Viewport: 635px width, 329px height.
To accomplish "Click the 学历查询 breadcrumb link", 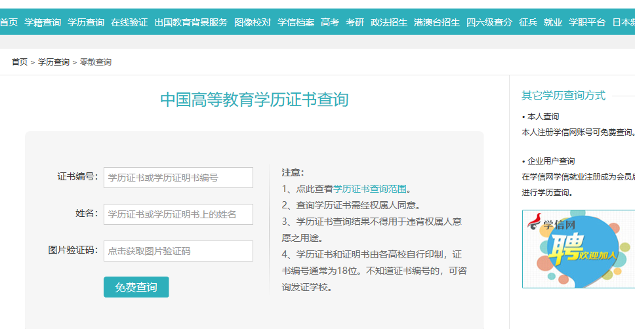I will click(54, 62).
